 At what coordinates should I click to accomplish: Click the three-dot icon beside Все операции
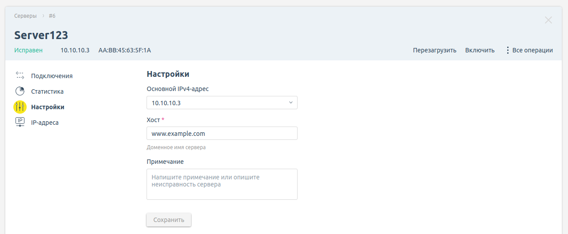508,50
